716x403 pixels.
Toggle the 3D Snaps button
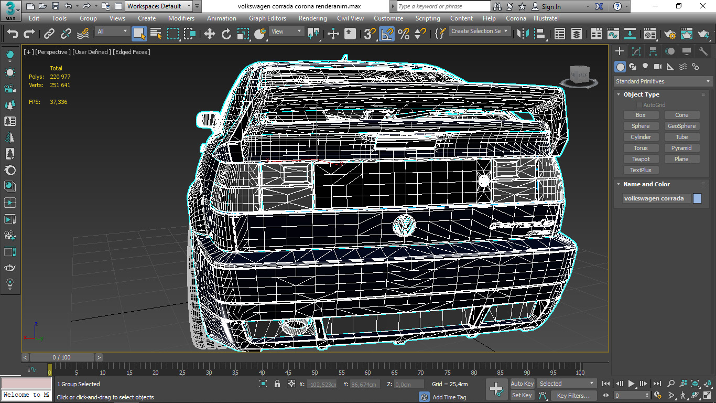370,34
